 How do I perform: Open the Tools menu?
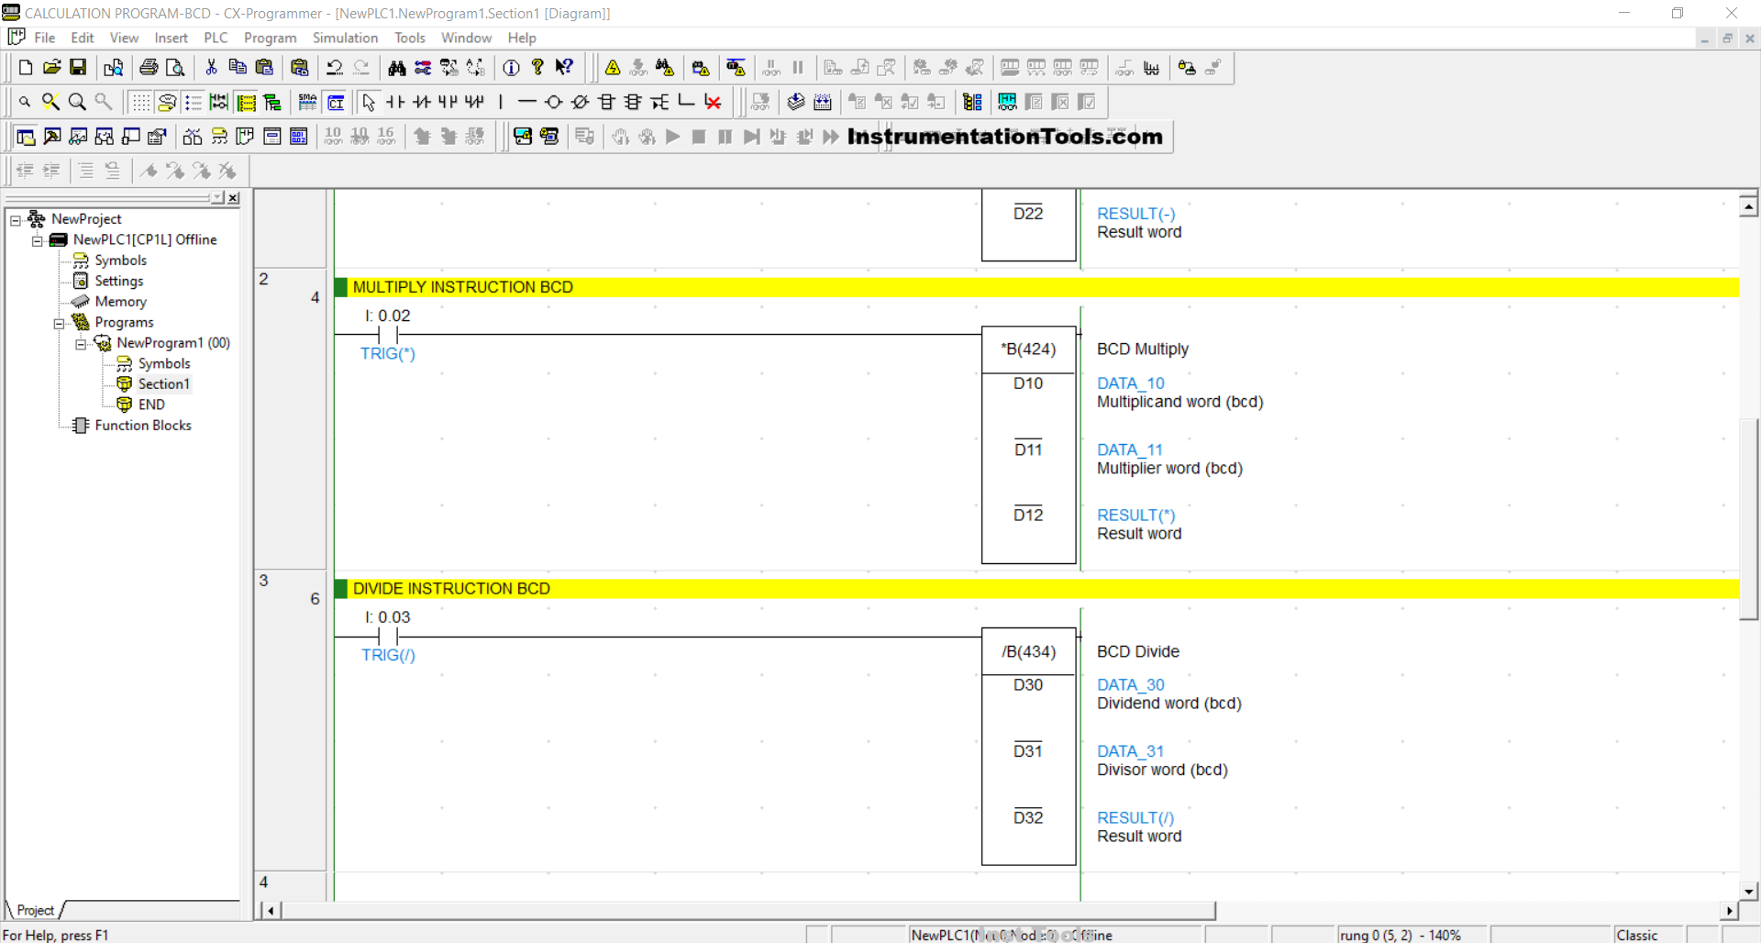click(x=409, y=38)
